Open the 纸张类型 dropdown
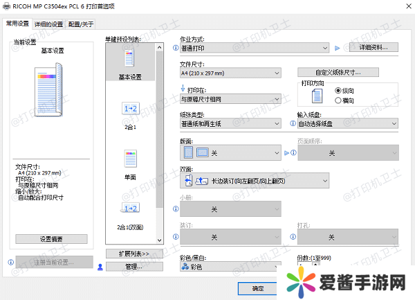The height and width of the screenshot is (300, 415). (230, 123)
